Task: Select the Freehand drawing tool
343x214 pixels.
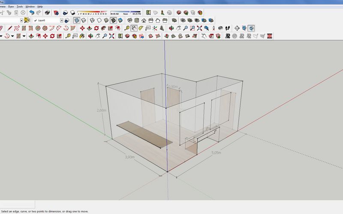Action: coord(17,28)
